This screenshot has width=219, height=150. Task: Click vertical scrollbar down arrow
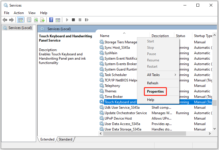(x=214, y=128)
